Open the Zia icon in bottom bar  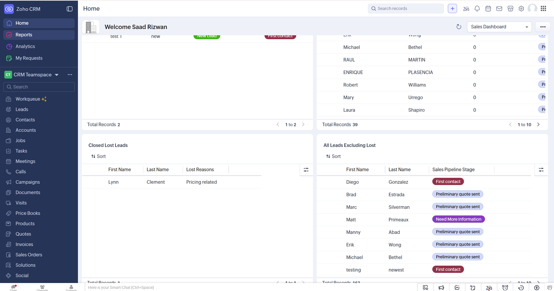tap(489, 288)
